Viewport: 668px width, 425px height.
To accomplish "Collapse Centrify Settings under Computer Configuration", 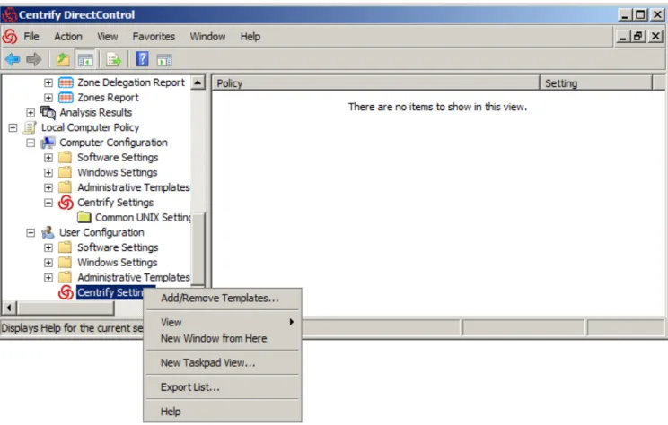I will point(48,203).
